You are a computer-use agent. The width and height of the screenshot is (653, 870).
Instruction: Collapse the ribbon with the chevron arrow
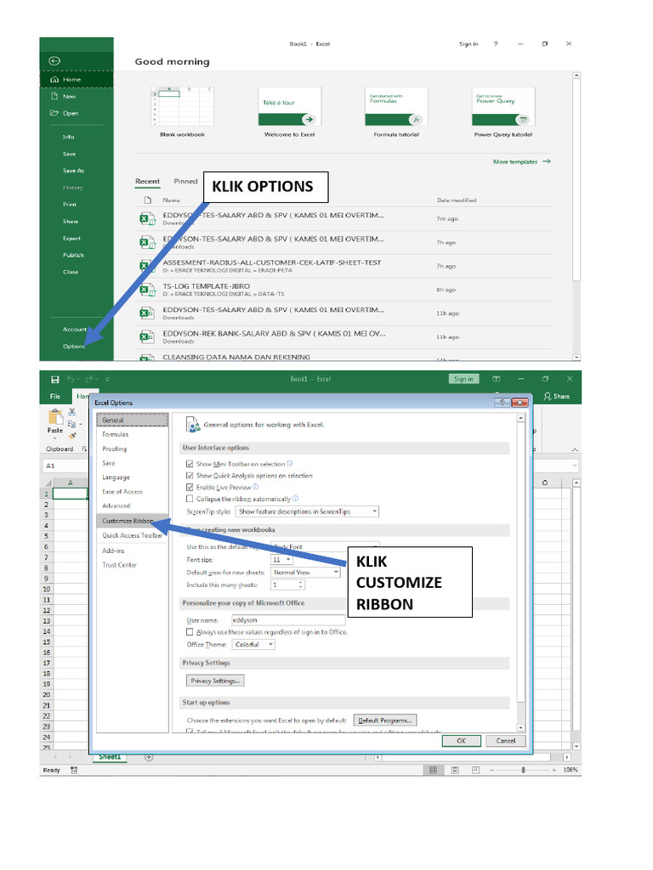point(575,449)
